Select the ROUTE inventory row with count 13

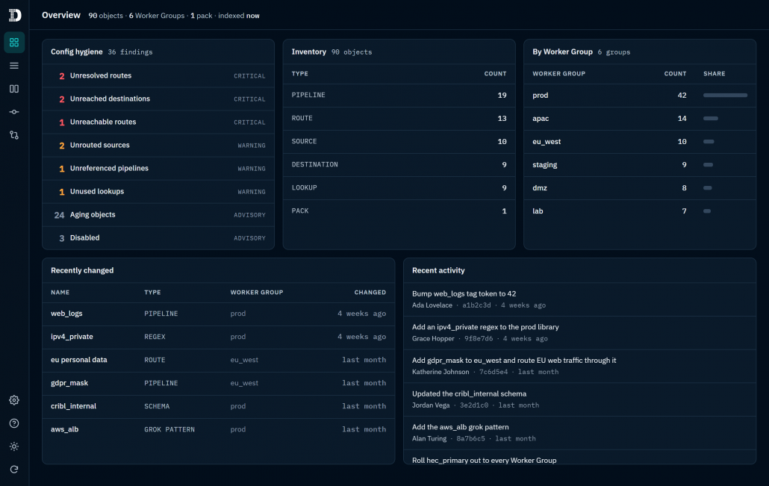coord(399,118)
